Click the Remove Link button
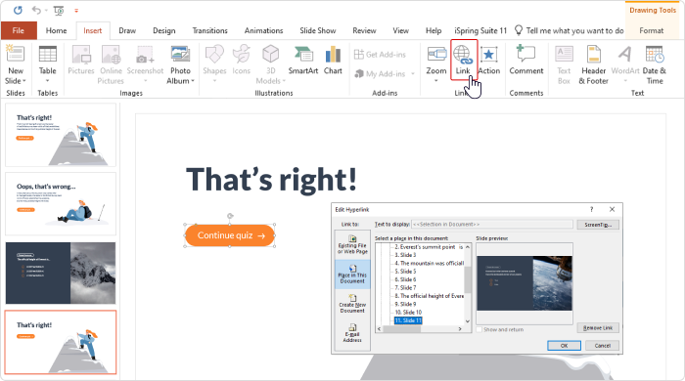685x381 pixels. pos(598,328)
